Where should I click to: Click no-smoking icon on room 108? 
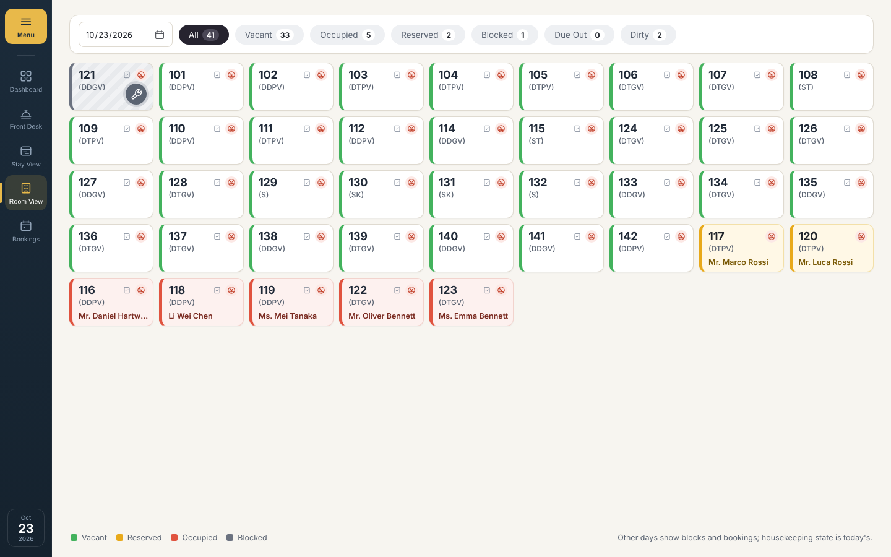coord(861,75)
